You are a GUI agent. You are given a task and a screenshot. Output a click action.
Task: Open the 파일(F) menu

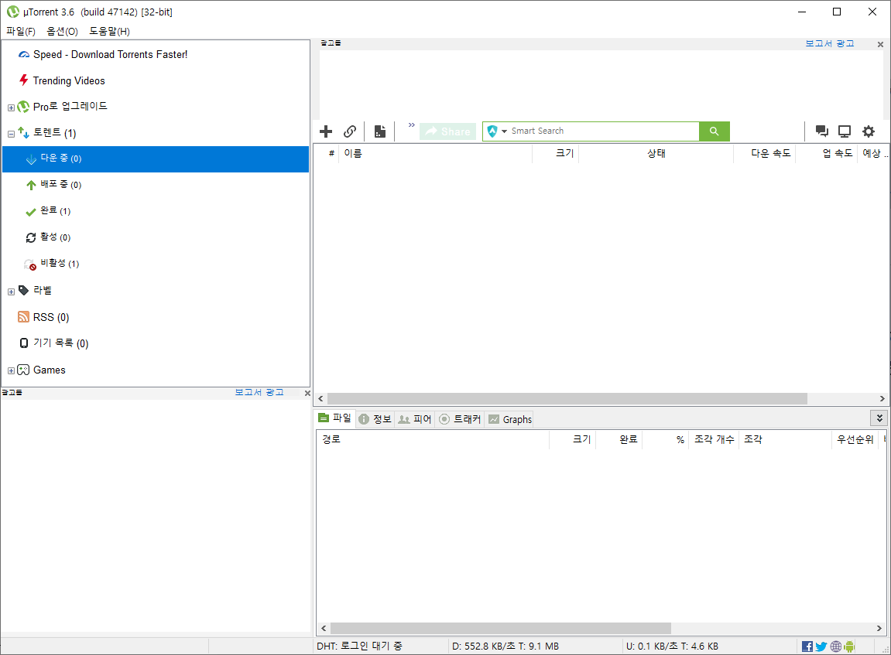click(20, 31)
